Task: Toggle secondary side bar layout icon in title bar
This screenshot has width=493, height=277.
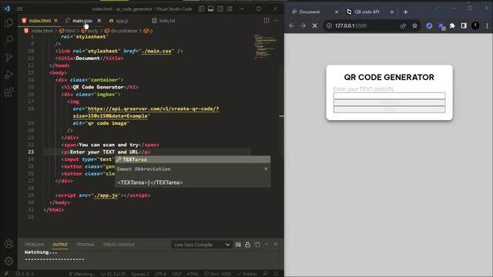Action: (x=220, y=8)
